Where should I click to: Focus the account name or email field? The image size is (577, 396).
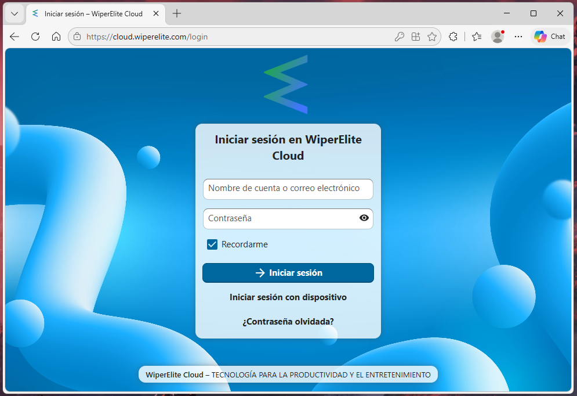(x=288, y=189)
